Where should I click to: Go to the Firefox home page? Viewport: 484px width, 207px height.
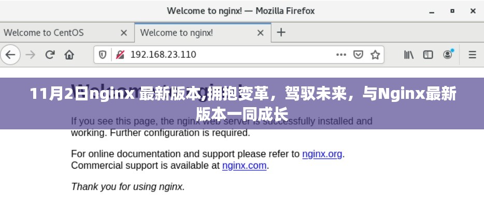point(69,55)
